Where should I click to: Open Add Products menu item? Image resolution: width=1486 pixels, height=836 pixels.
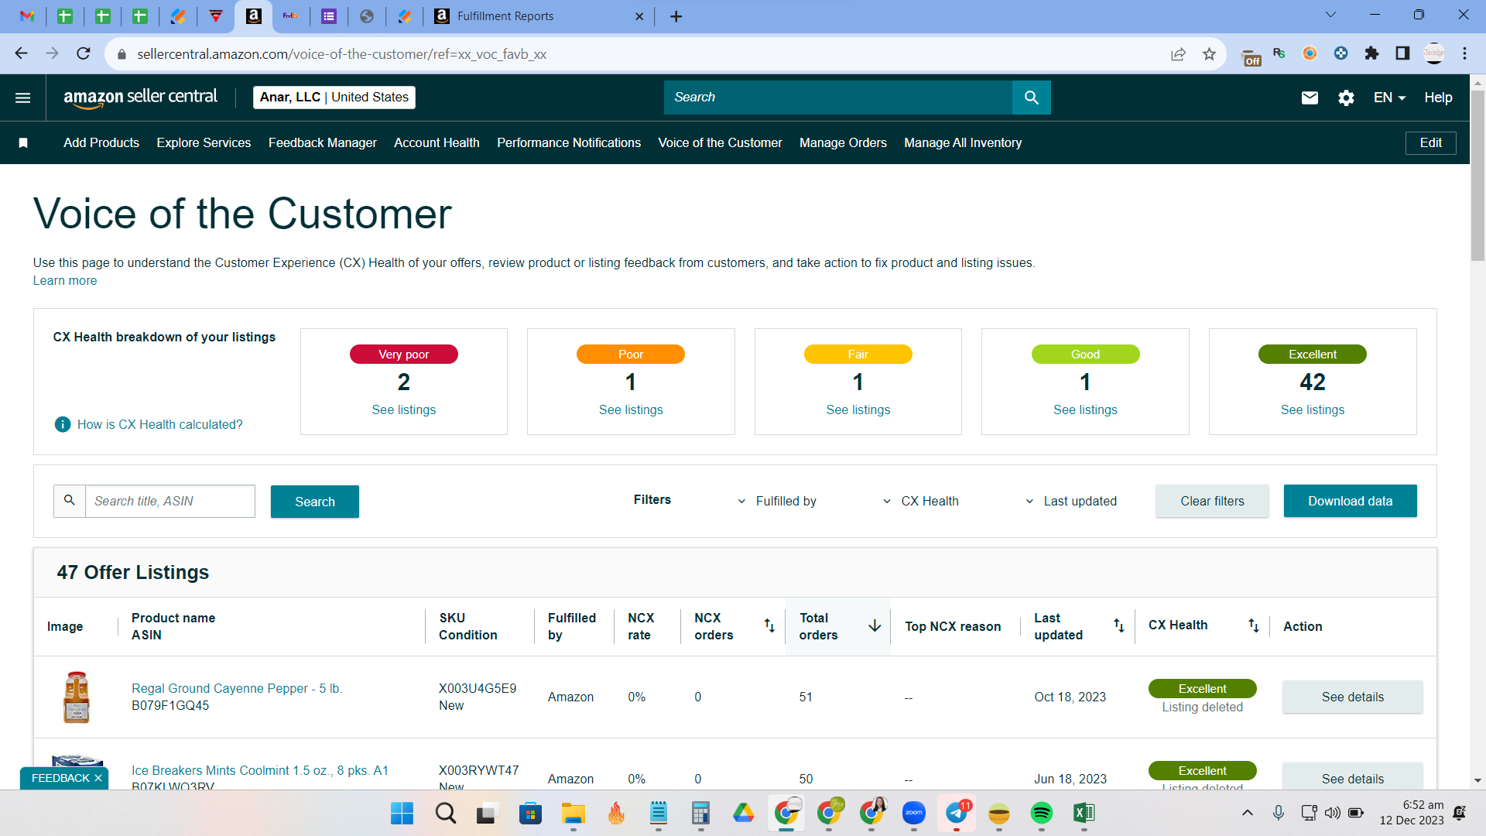(101, 143)
